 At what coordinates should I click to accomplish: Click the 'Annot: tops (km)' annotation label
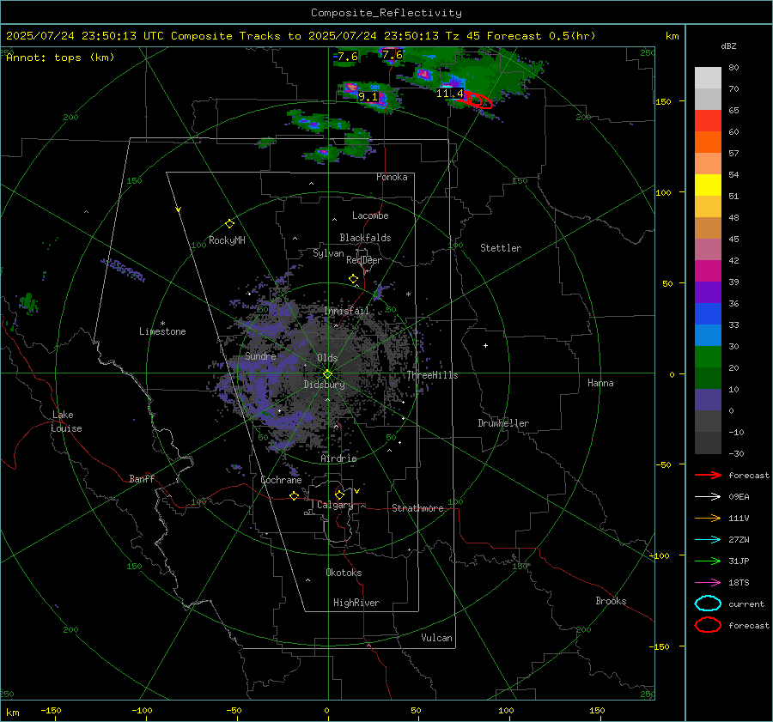pyautogui.click(x=60, y=58)
